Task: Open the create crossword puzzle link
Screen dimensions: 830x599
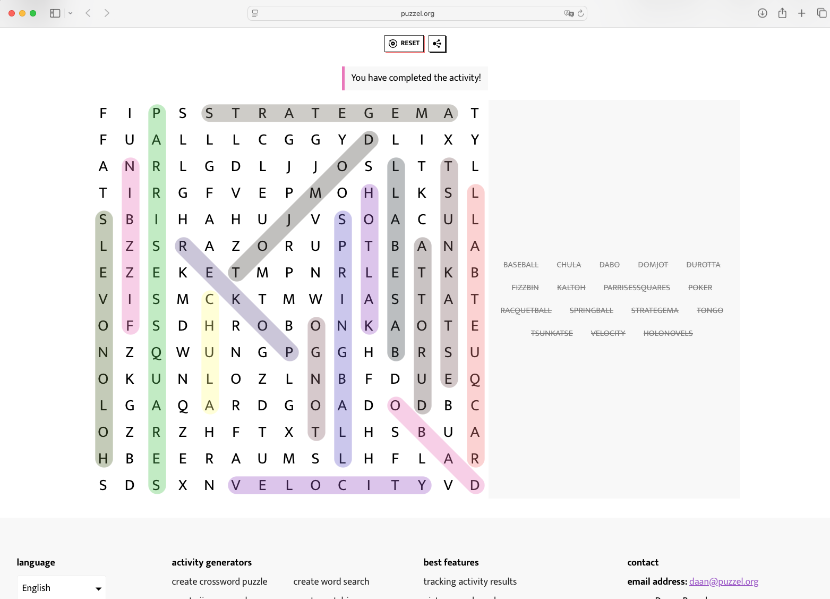Action: pyautogui.click(x=219, y=581)
